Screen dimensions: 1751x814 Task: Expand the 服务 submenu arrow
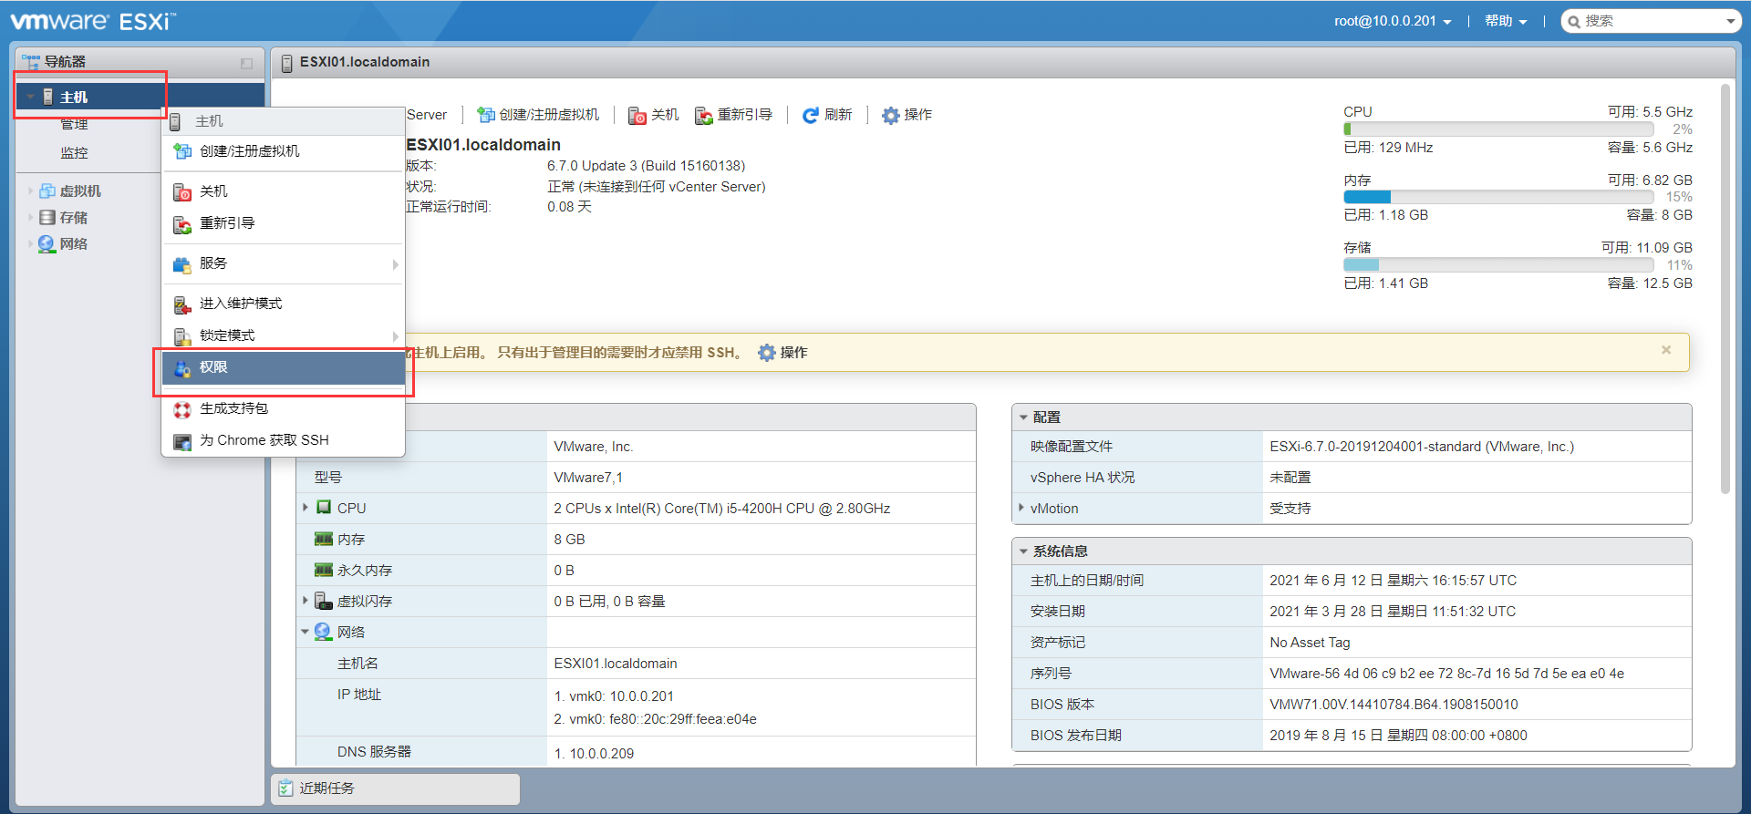point(395,264)
